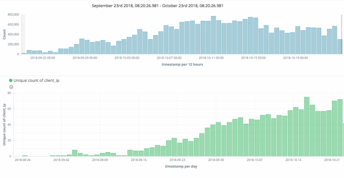Click the 'timestamp per day' axis title
344x178 pixels.
181,166
